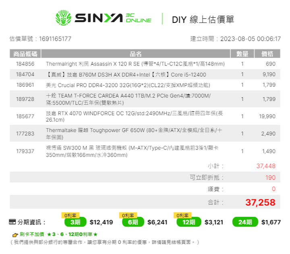Click the RTX 4070 WINDFORCE OC 12G item

click(135, 116)
